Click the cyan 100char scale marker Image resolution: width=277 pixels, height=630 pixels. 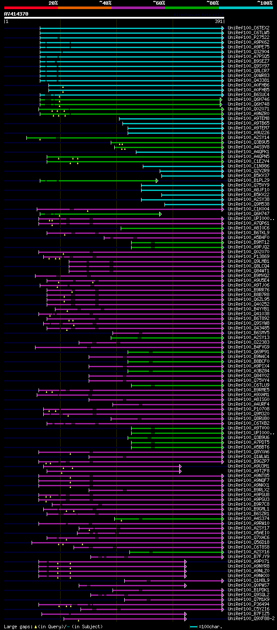coord(193,627)
